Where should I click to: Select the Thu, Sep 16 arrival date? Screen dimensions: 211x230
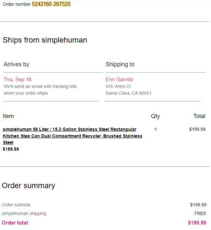point(18,79)
